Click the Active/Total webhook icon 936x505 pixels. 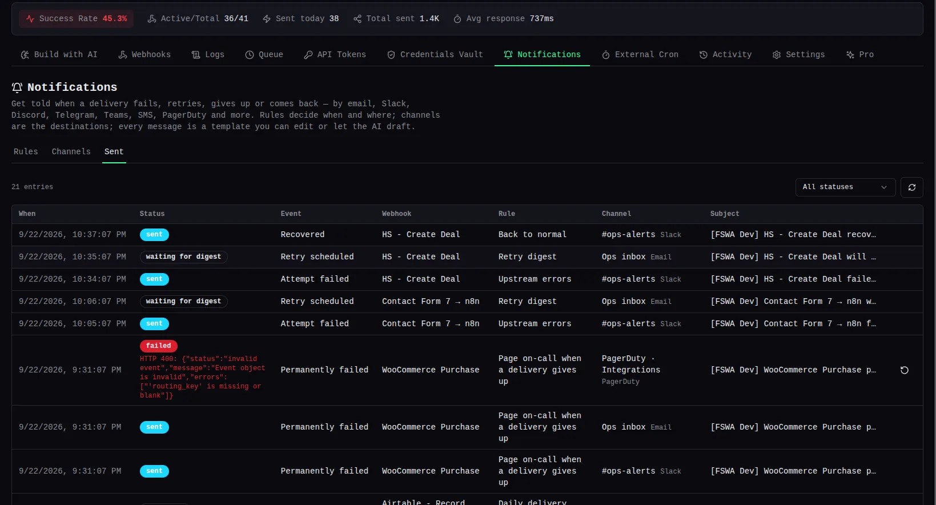152,19
